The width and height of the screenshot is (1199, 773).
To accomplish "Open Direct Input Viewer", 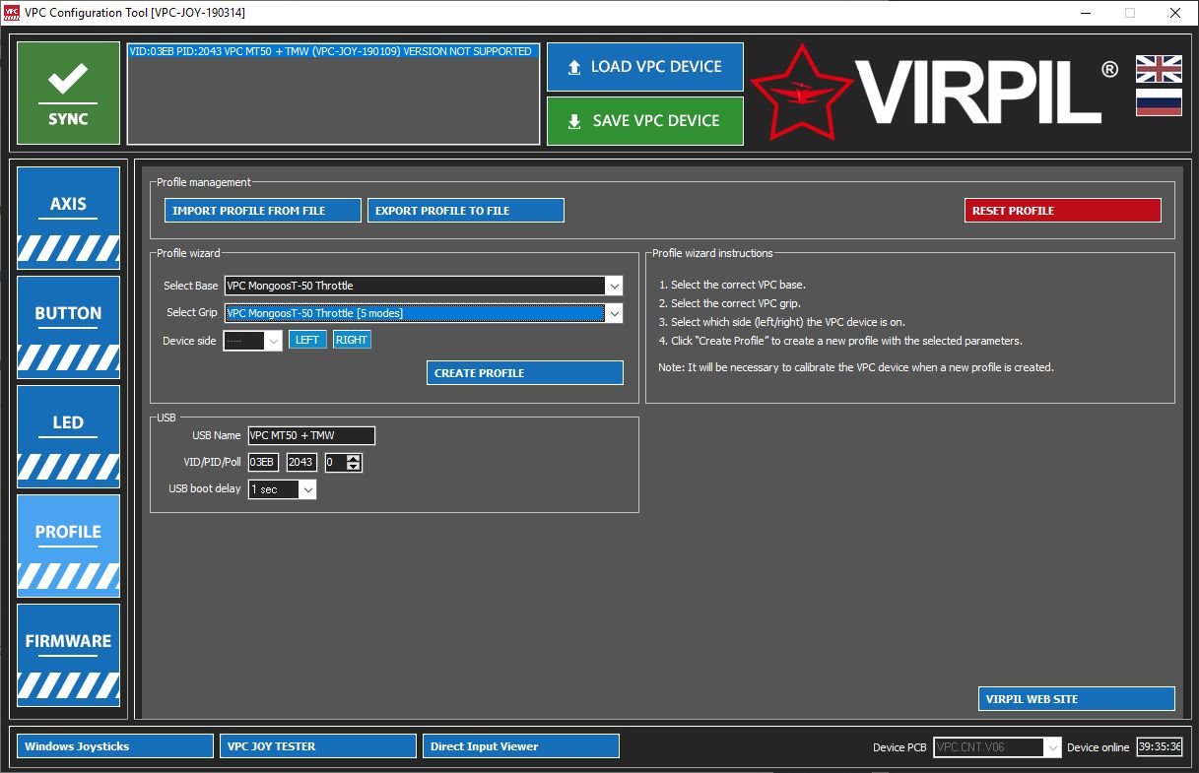I will point(521,746).
